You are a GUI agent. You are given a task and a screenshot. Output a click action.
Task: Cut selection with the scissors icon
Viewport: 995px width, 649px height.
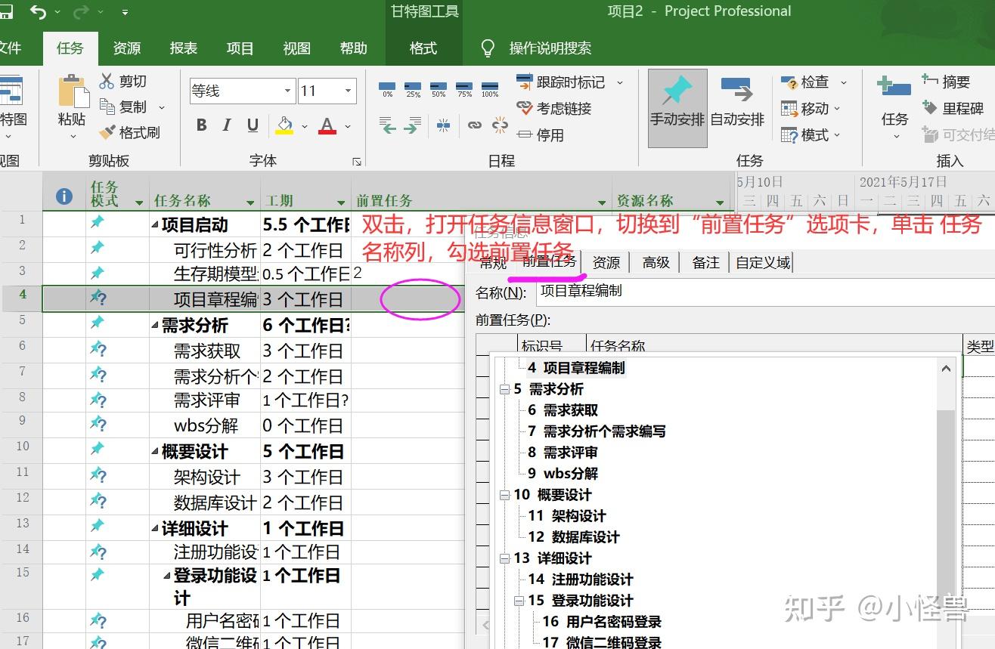click(x=107, y=81)
